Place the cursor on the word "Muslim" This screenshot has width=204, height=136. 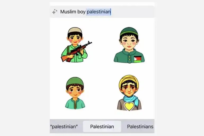click(x=68, y=12)
